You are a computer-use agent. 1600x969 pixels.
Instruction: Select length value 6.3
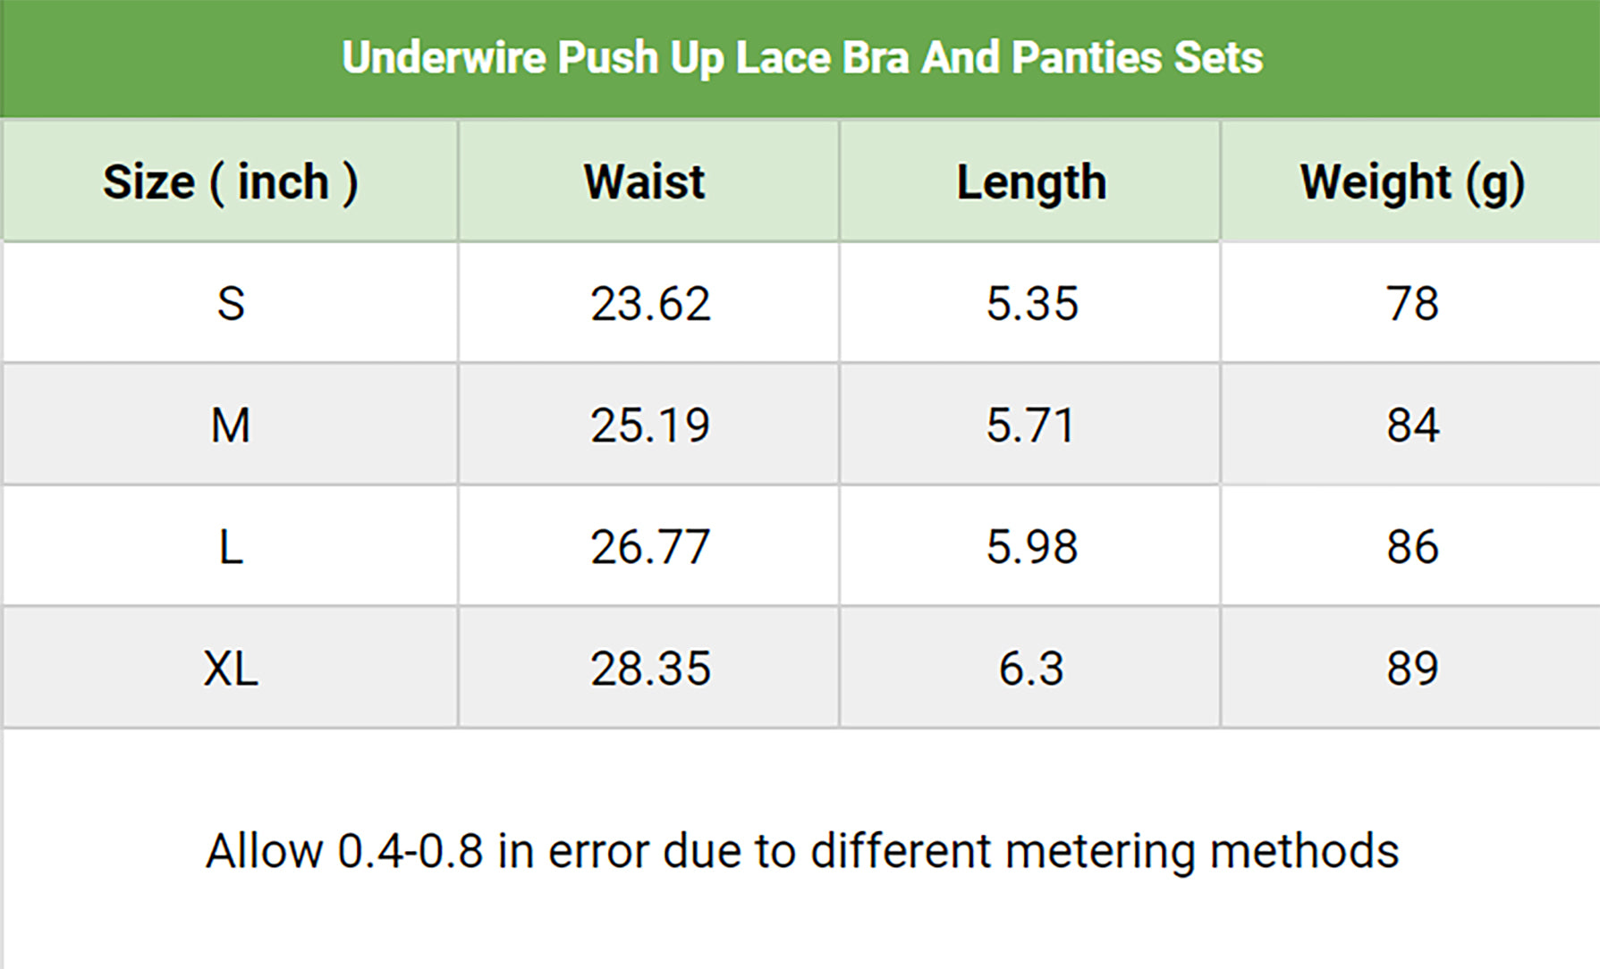[x=1031, y=668]
